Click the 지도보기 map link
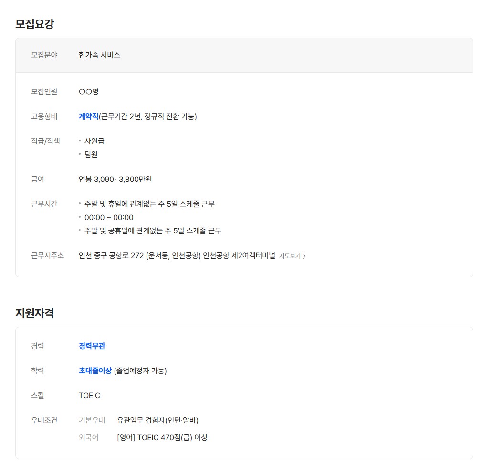 (290, 256)
